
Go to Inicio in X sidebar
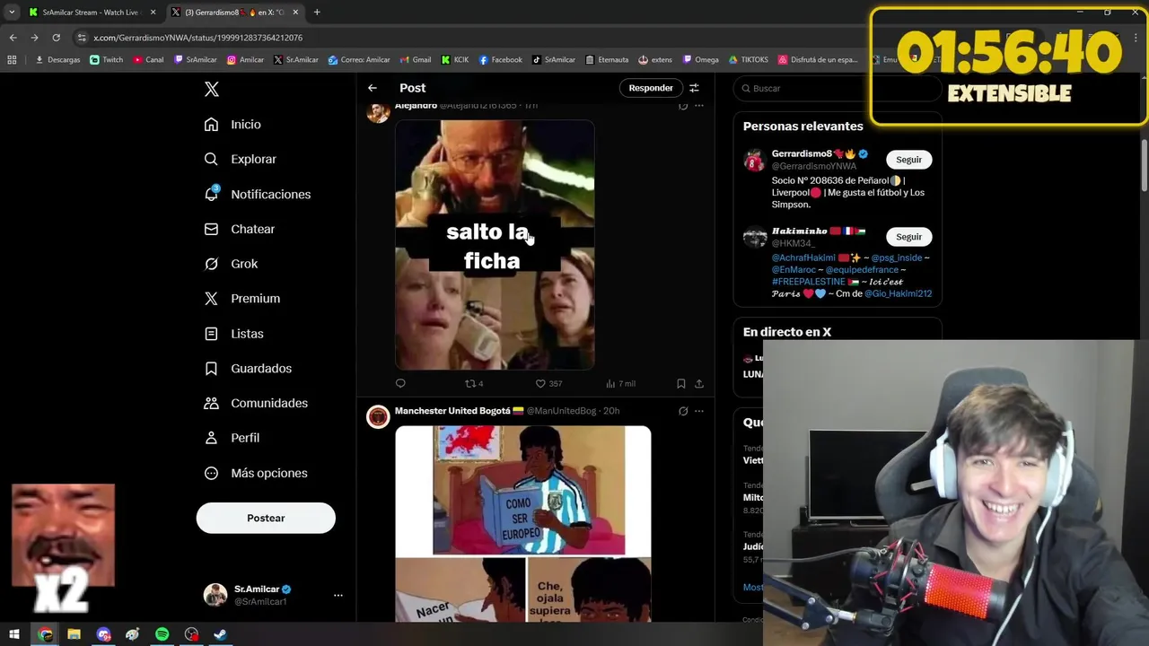(232, 125)
